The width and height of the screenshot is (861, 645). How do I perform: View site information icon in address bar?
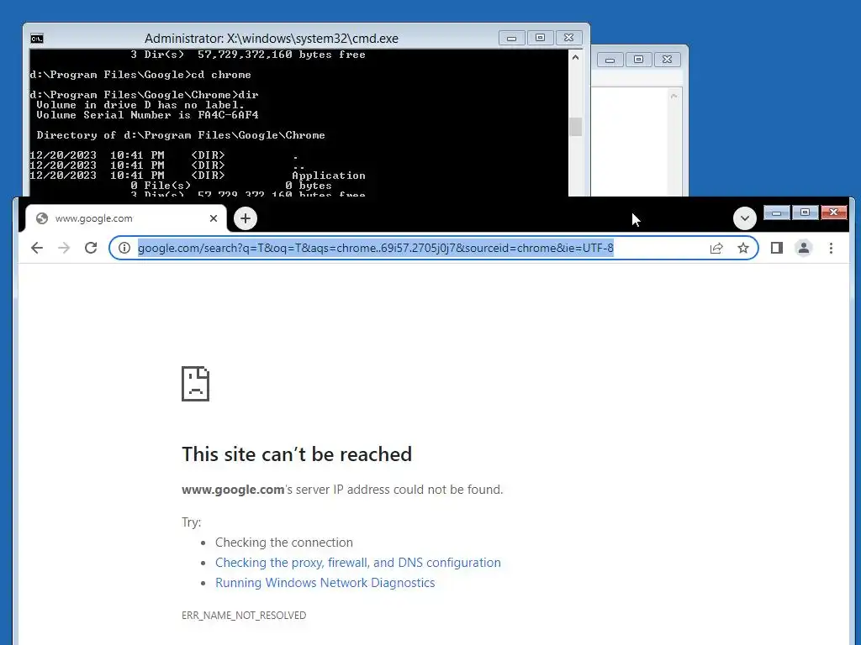coord(124,248)
